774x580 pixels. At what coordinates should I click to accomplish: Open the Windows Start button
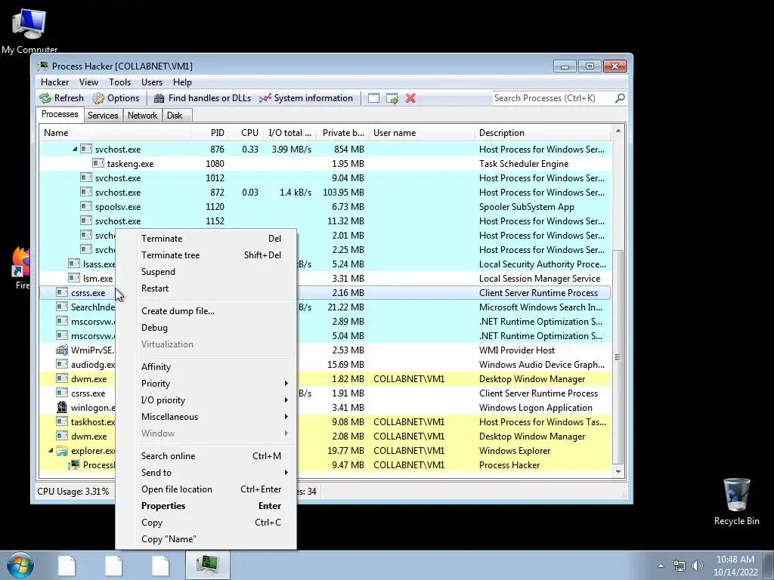coord(20,565)
